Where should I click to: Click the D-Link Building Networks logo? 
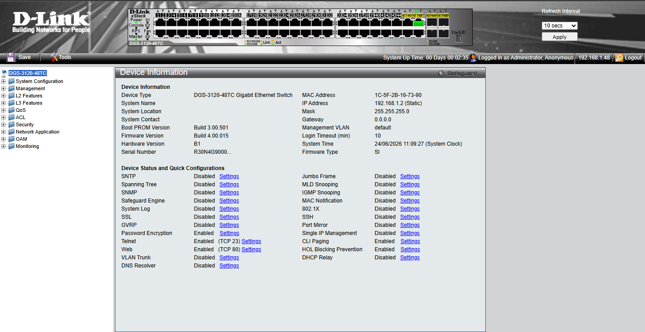(x=51, y=23)
